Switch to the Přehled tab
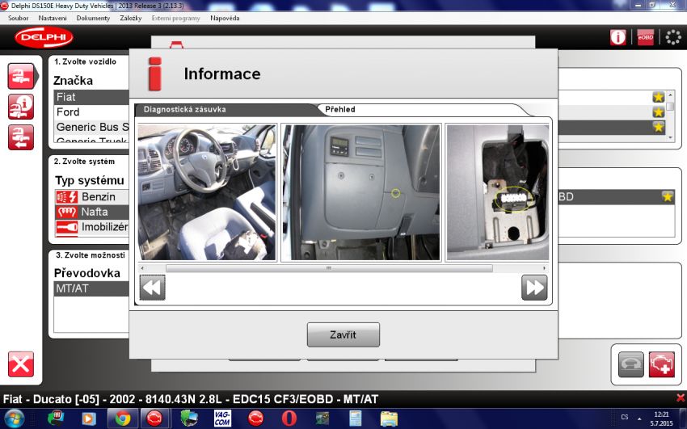 (x=339, y=109)
